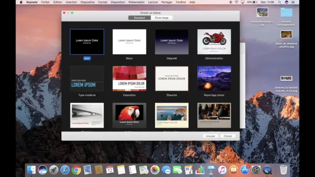
Task: Open the Édition menu
Action: pyautogui.click(x=58, y=2)
